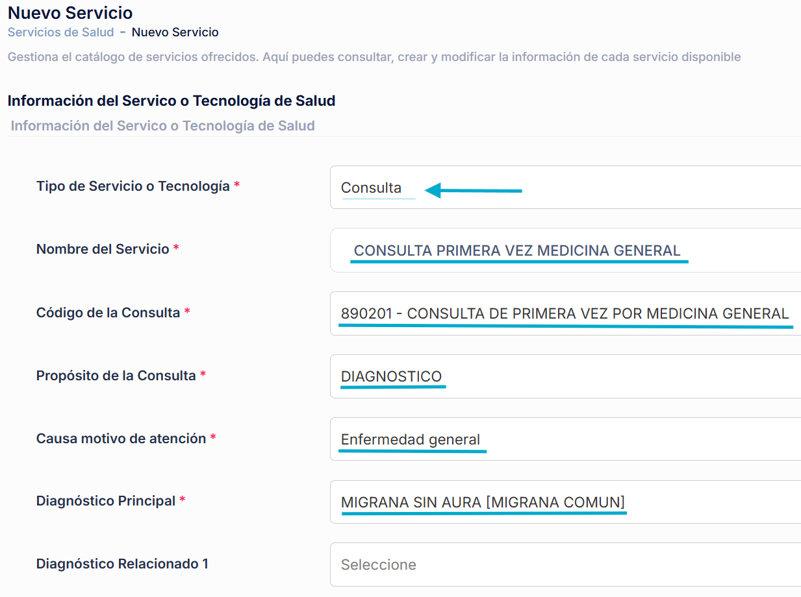Screen dimensions: 801x597
Task: Open the Propósito de la Consulta dropdown
Action: [x=564, y=376]
